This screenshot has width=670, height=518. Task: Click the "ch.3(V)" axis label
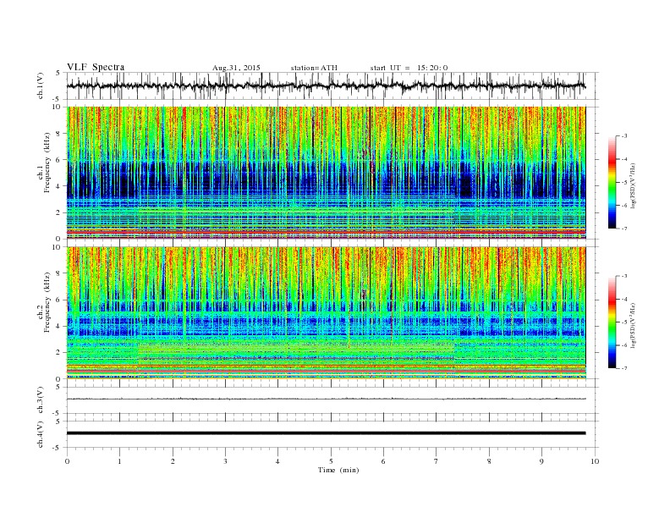[41, 400]
